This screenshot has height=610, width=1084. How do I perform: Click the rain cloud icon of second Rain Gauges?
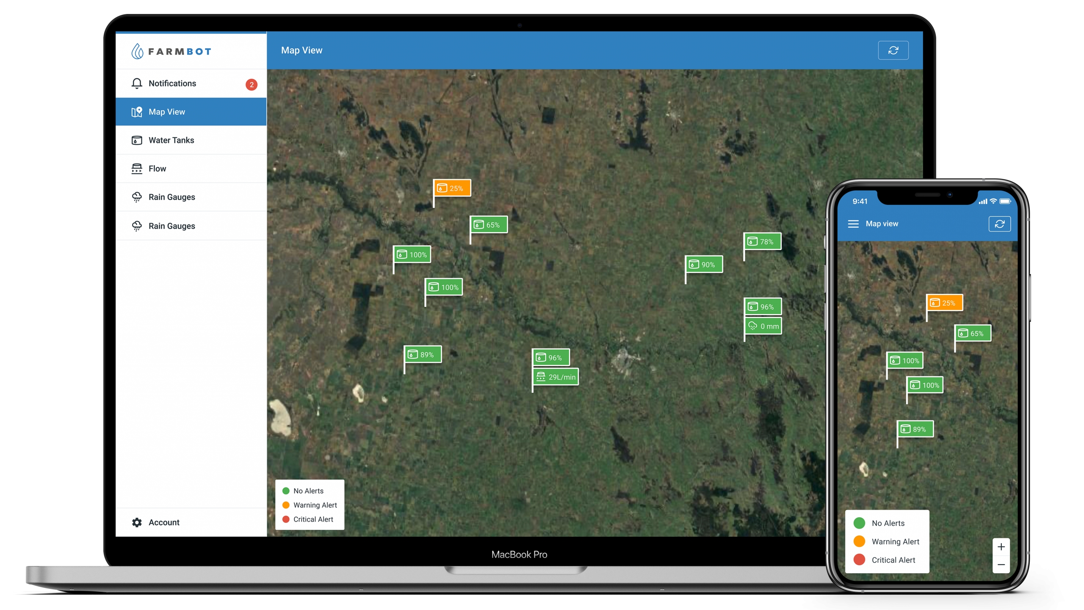(137, 226)
